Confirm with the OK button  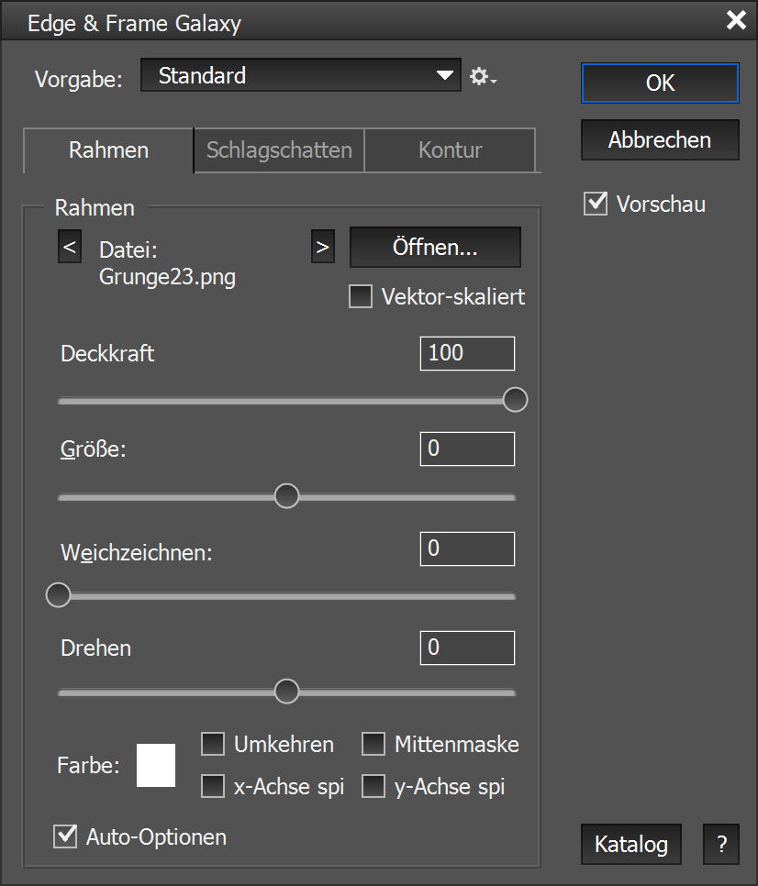(659, 83)
